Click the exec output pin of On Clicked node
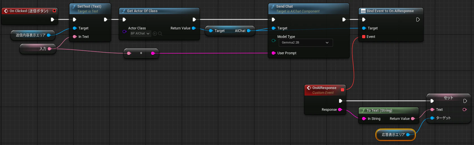Image resolution: width=474 pixels, height=145 pixels. (x=52, y=20)
